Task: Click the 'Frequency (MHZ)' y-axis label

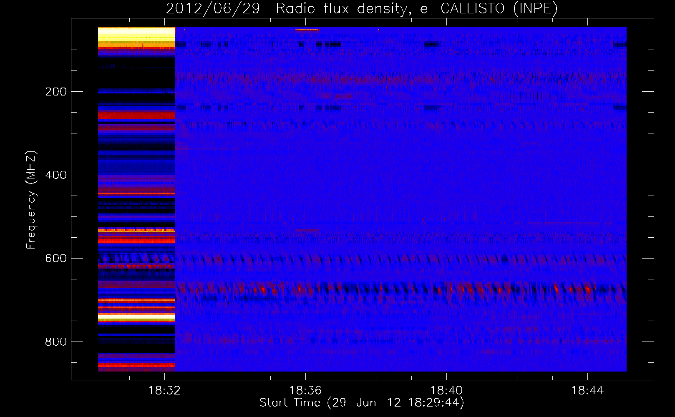Action: 31,200
